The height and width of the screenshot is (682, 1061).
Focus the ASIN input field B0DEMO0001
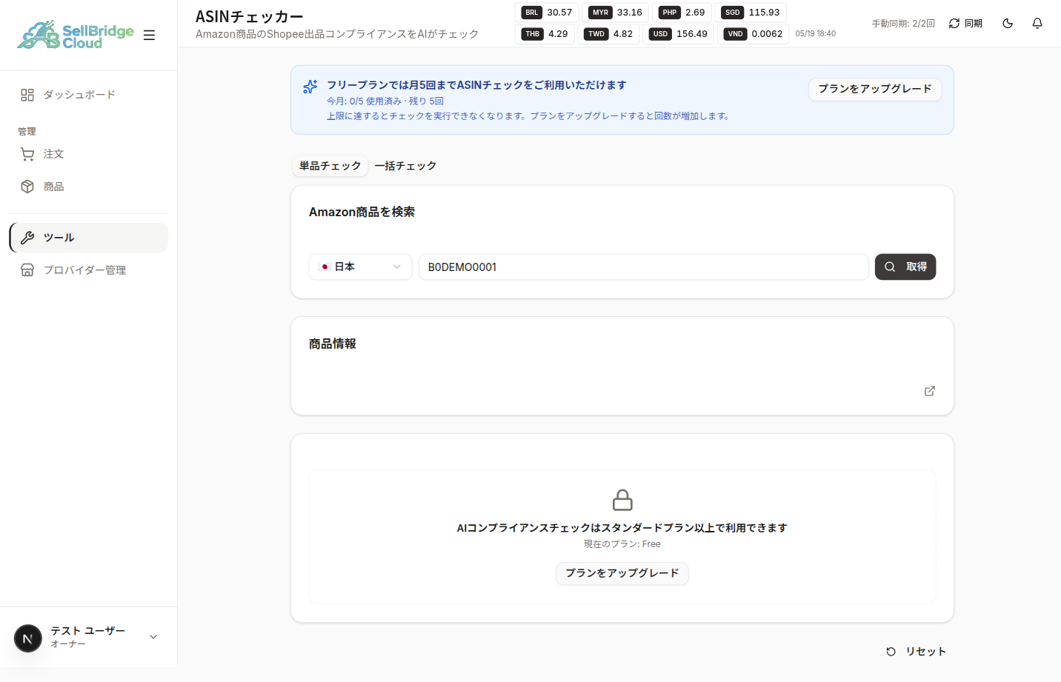pyautogui.click(x=644, y=267)
